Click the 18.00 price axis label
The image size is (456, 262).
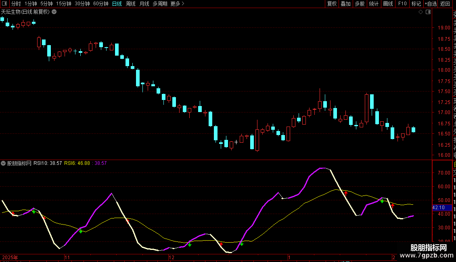point(444,70)
